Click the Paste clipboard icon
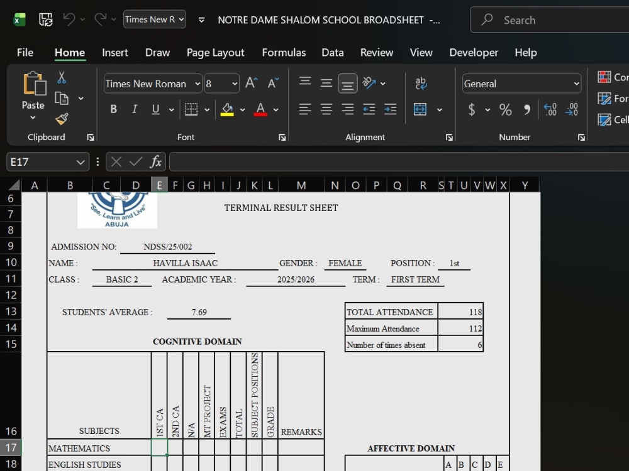This screenshot has height=471, width=629. (35, 84)
